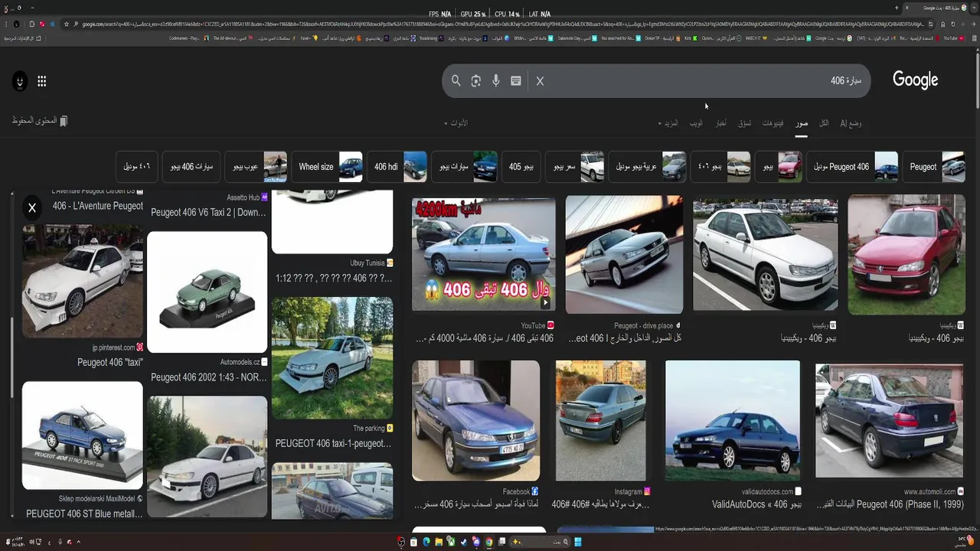The height and width of the screenshot is (551, 980).
Task: Filter by the Peugeot chip
Action: (934, 167)
